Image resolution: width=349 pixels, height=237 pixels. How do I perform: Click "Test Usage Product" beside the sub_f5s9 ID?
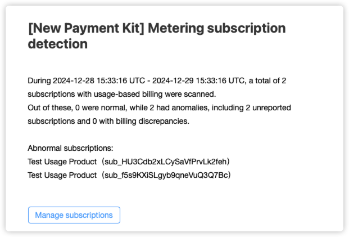(x=61, y=175)
